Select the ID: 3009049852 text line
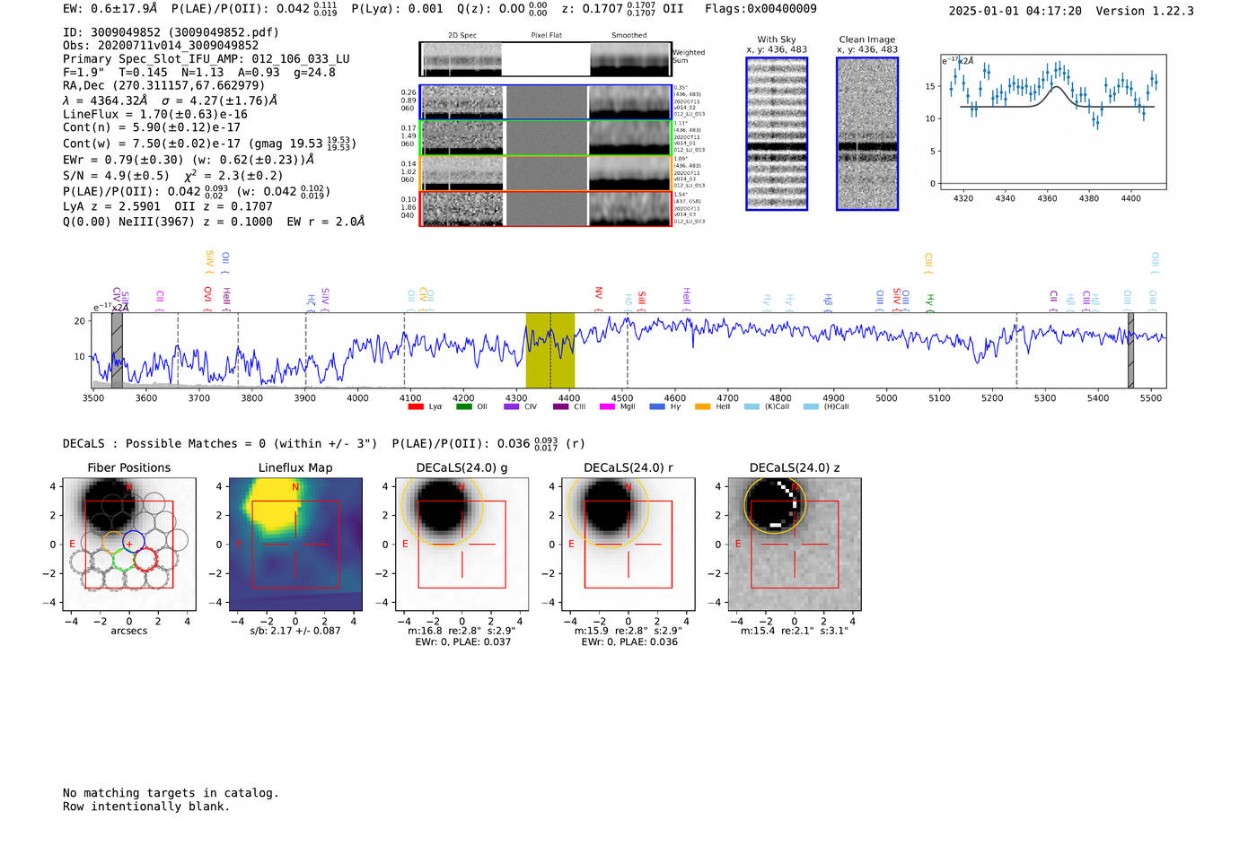Screen dimensions: 1257x855 pyautogui.click(x=171, y=32)
